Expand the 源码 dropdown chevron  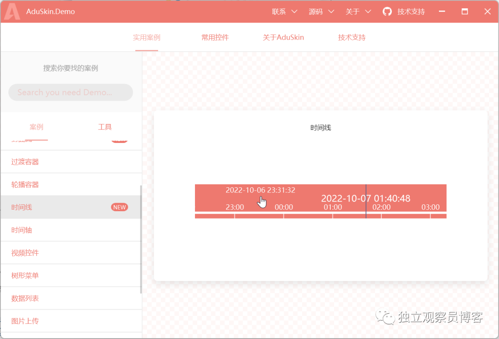click(331, 12)
